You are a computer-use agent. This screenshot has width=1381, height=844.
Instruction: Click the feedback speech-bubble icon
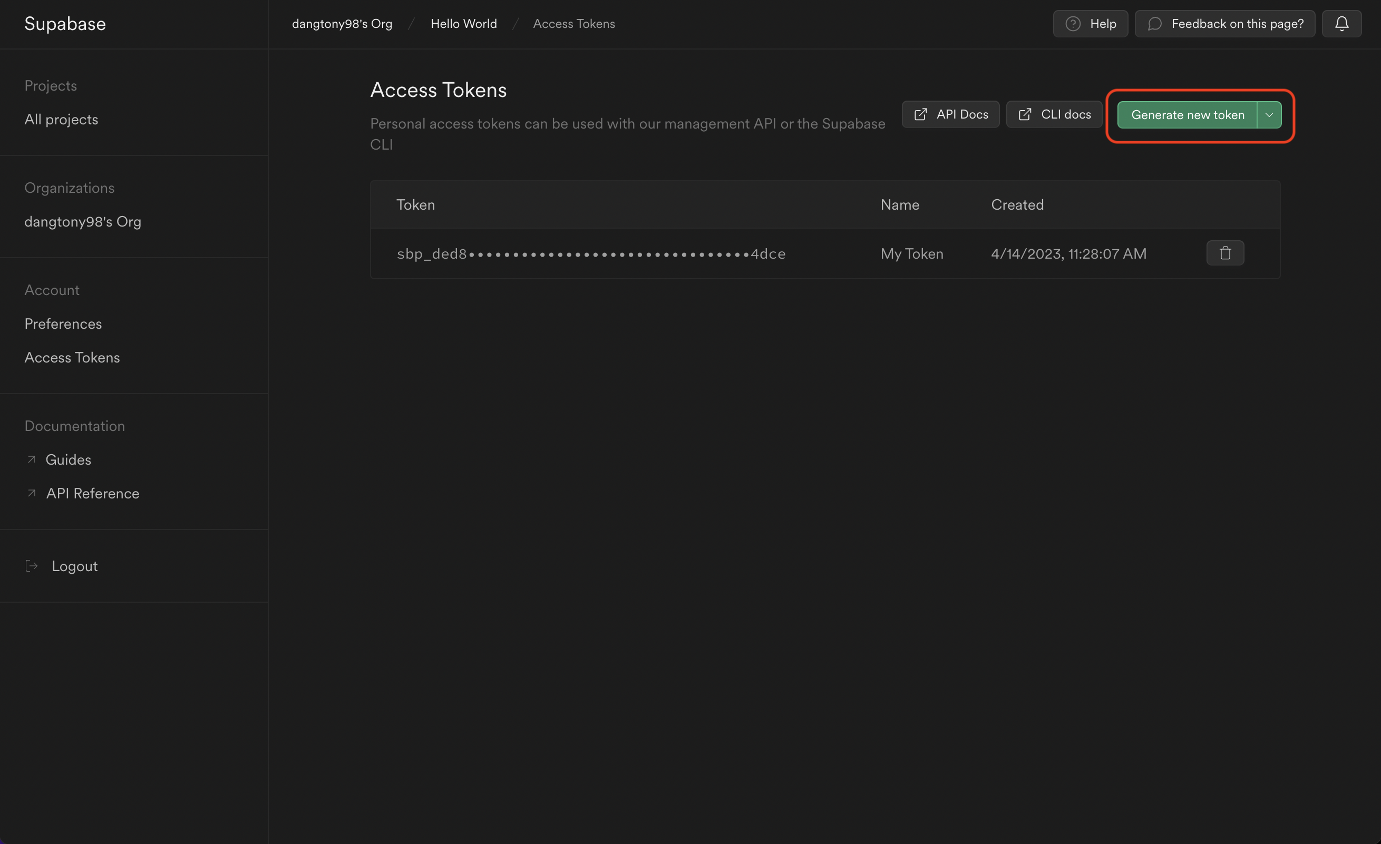(x=1156, y=24)
